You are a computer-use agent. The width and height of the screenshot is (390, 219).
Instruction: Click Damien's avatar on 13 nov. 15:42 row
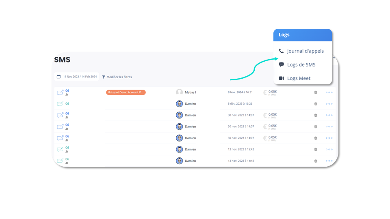click(179, 150)
